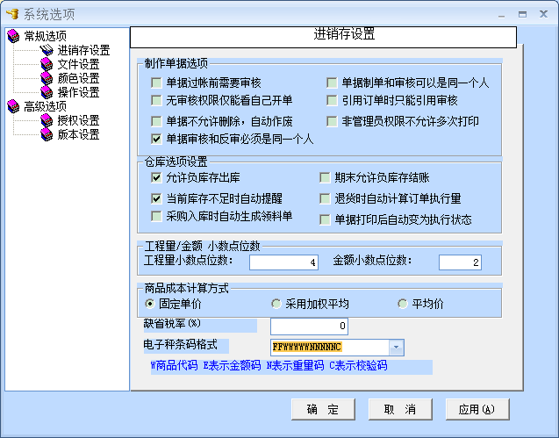Enable 单据制单和审核可以是同一个人 checkbox
The height and width of the screenshot is (438, 559).
pos(332,83)
